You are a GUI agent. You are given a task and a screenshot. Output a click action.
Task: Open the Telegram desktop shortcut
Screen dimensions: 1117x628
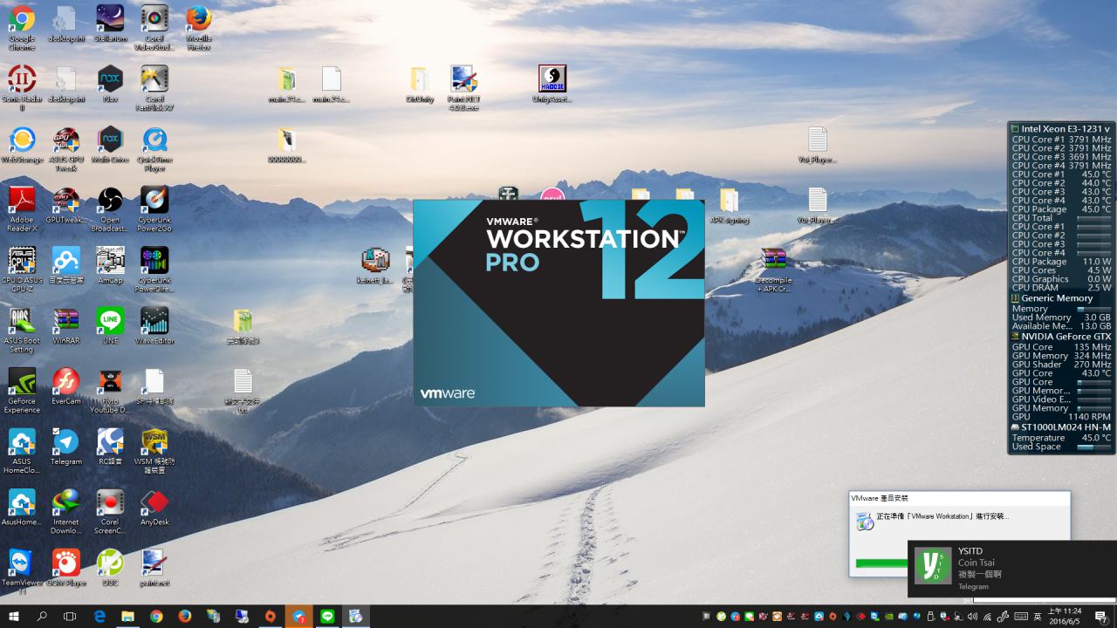pos(65,444)
